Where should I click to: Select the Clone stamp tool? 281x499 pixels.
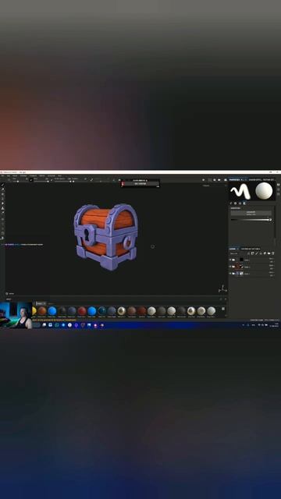3,208
